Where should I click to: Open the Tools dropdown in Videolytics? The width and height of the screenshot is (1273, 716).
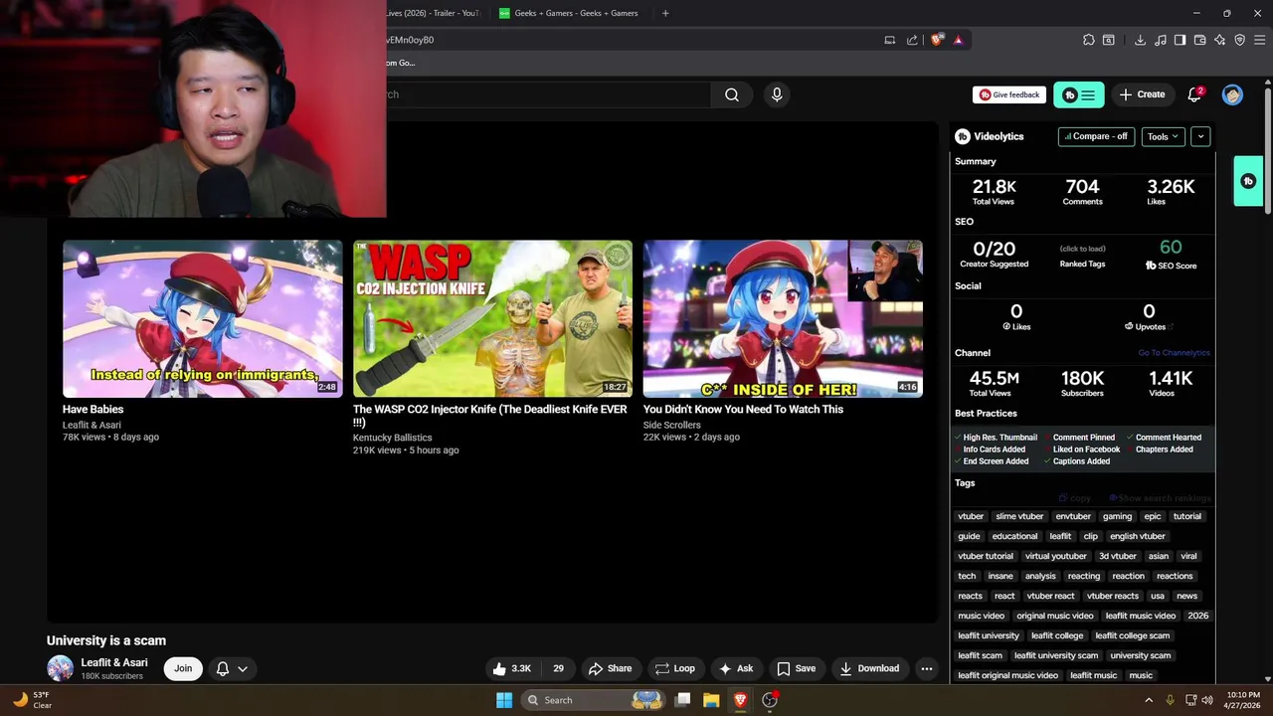1163,136
